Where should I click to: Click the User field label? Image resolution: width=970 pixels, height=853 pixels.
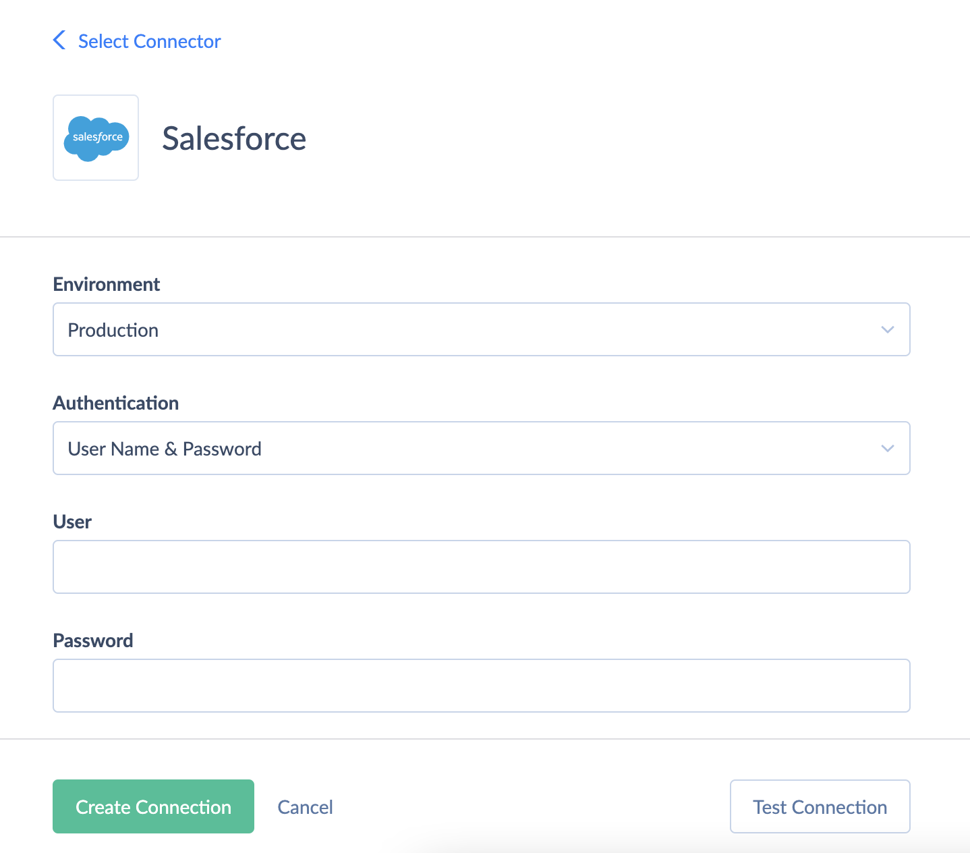point(72,522)
